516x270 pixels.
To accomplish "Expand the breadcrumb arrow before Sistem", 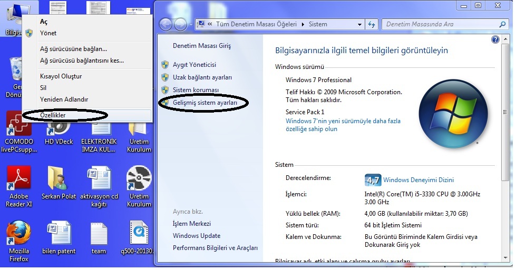I will pos(303,24).
